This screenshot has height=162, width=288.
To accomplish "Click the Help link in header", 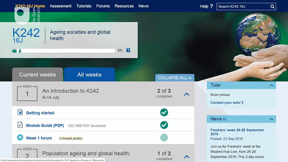I will coord(204,6).
